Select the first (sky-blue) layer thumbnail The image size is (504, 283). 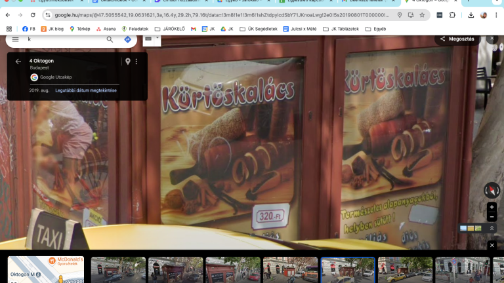click(463, 228)
